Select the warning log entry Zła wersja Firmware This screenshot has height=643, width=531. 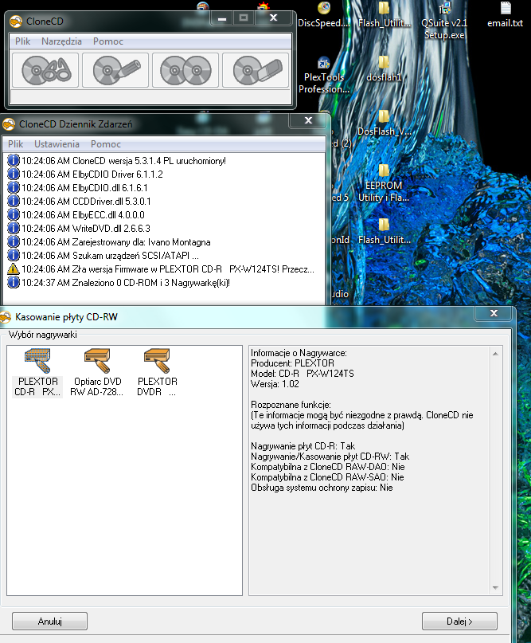[x=161, y=269]
